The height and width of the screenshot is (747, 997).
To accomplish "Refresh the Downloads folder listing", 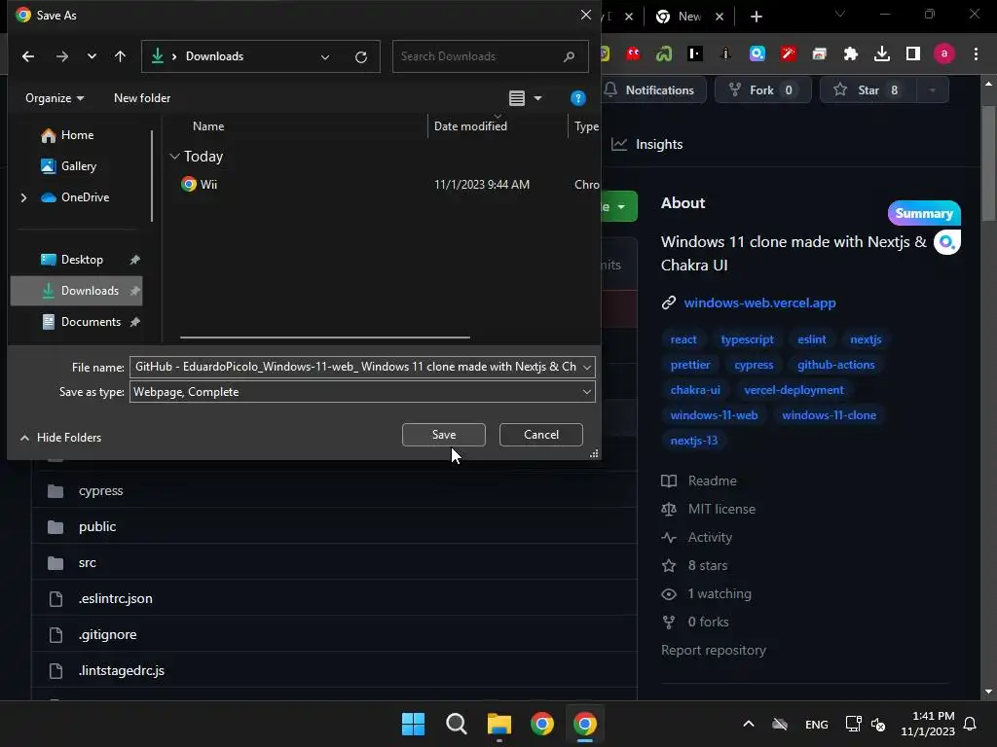I will [x=361, y=57].
